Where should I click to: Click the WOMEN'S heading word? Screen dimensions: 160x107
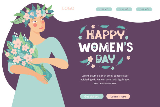[106, 47]
